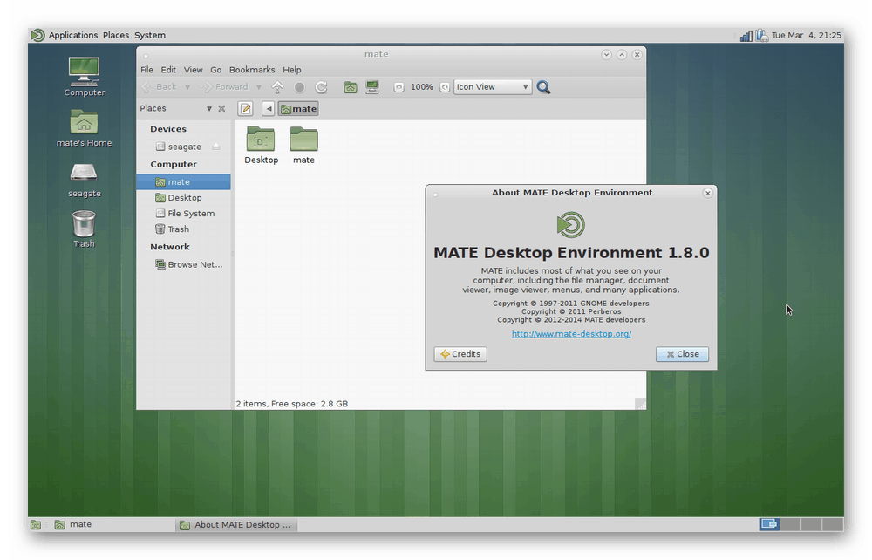Click Close button in About dialog
872x560 pixels.
[x=683, y=354]
